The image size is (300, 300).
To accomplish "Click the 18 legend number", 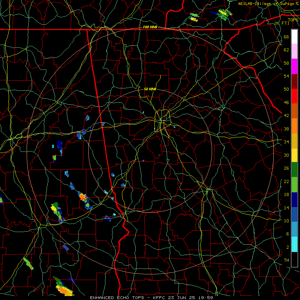I will coord(286,195).
